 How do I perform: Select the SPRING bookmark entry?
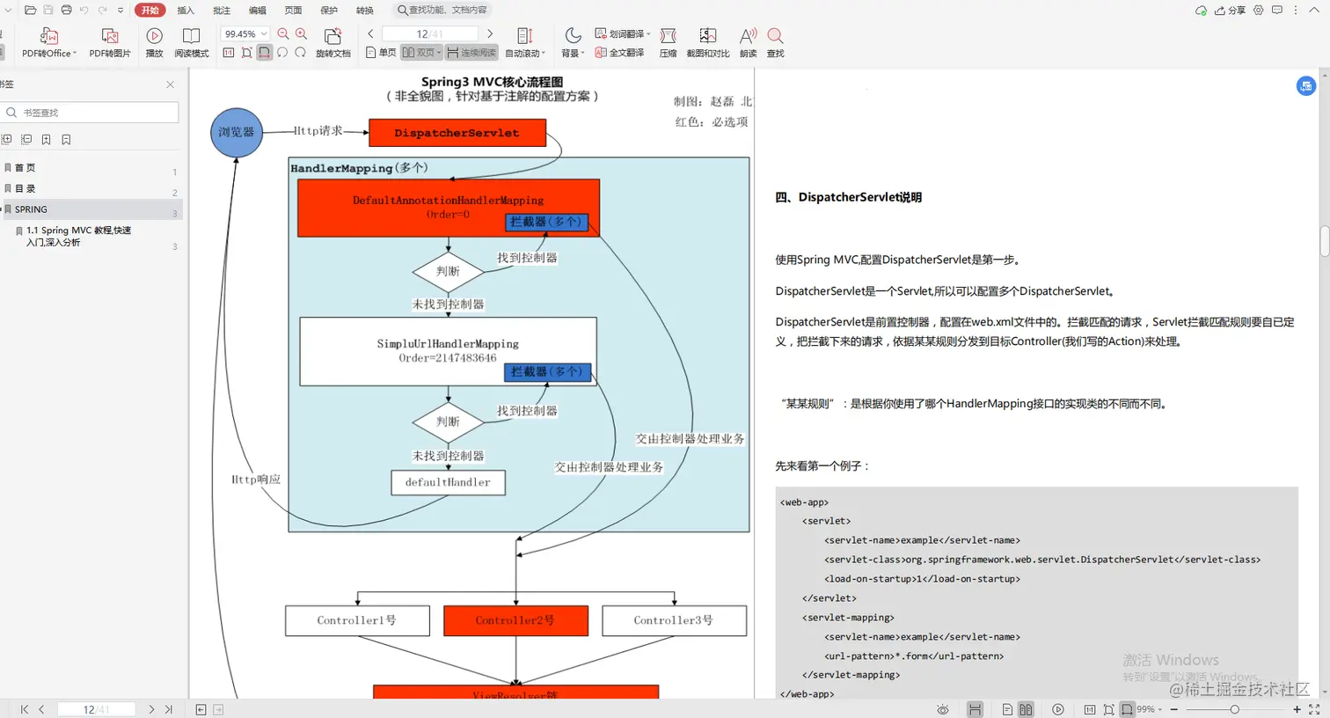click(x=29, y=209)
